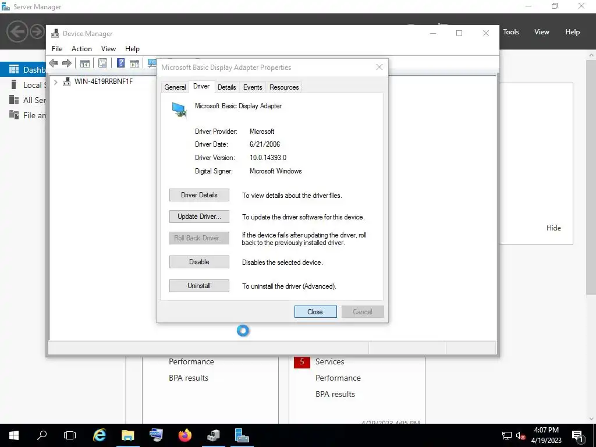
Task: Click the Server Manager taskbar icon
Action: (x=242, y=435)
